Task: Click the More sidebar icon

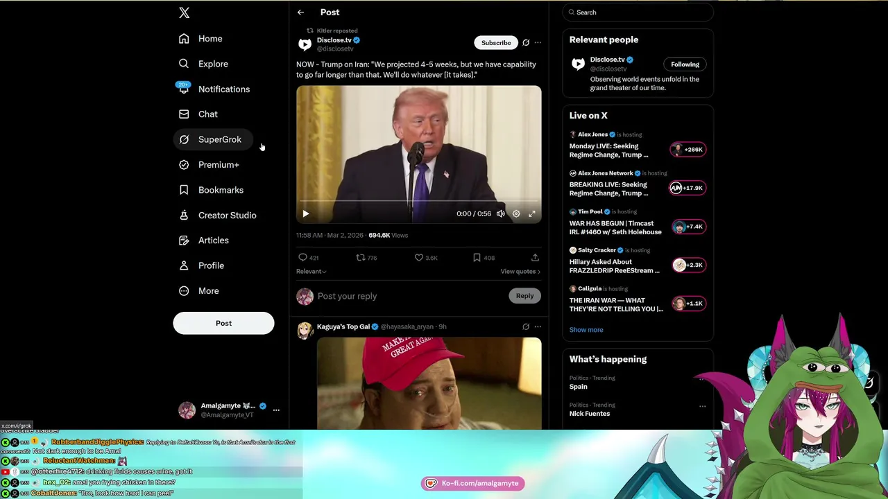Action: (x=184, y=291)
